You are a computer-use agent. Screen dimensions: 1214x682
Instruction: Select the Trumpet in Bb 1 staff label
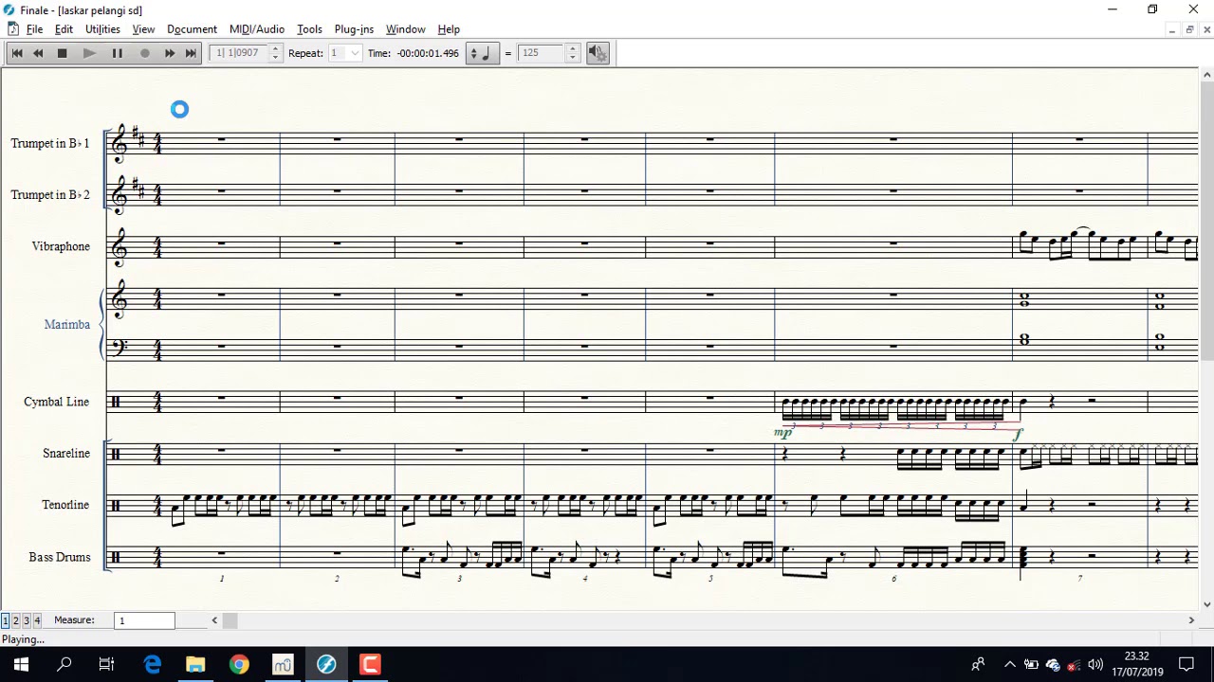tap(50, 143)
